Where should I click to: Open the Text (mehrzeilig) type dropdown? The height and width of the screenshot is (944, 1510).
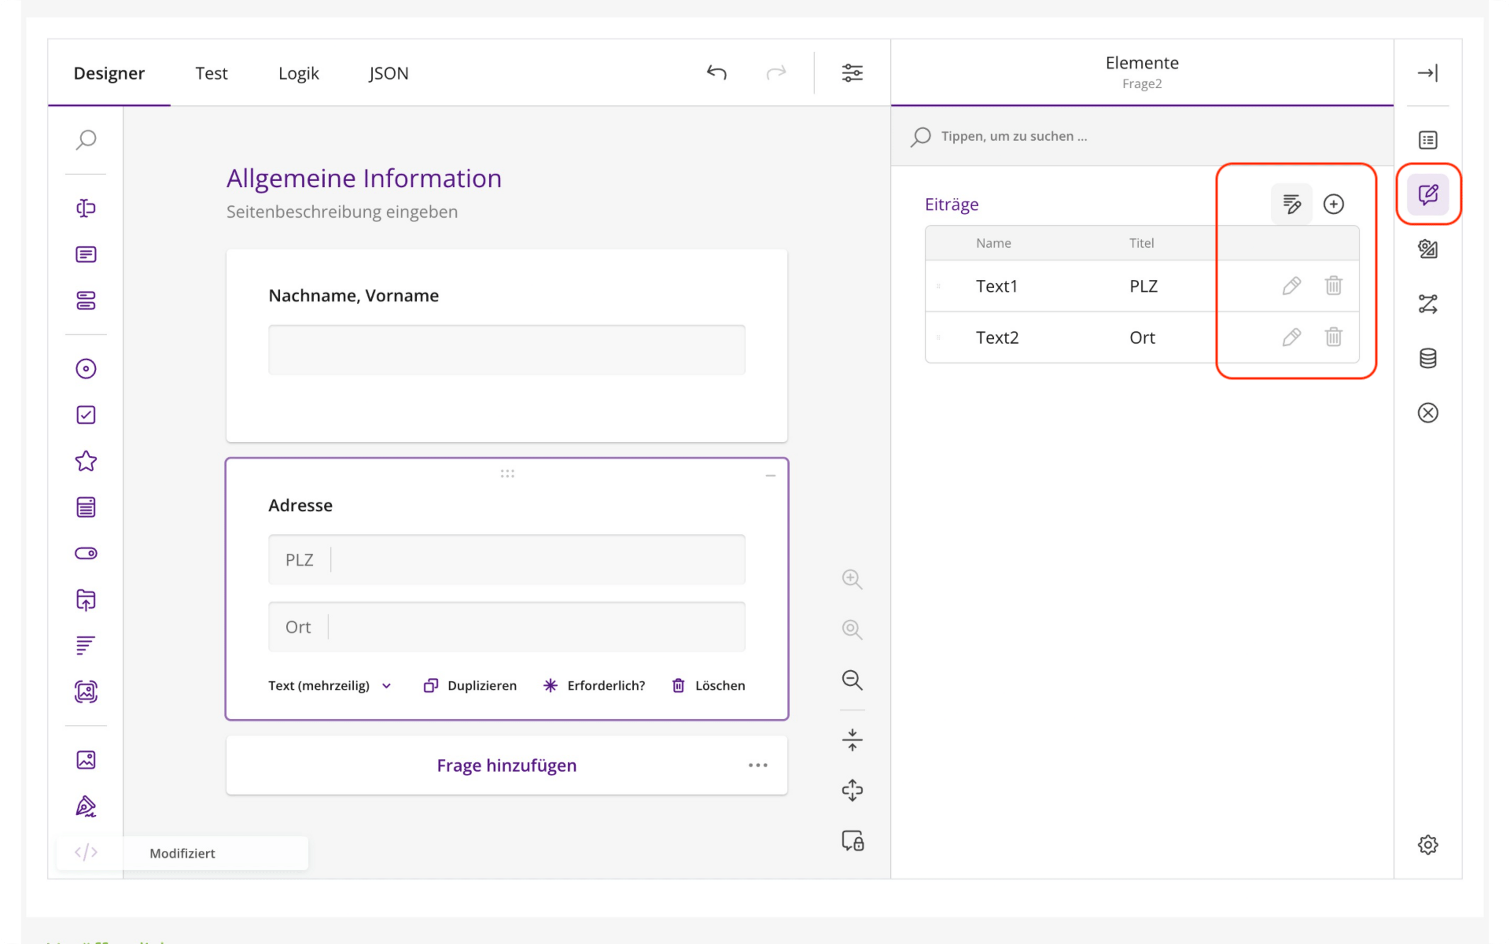(330, 685)
